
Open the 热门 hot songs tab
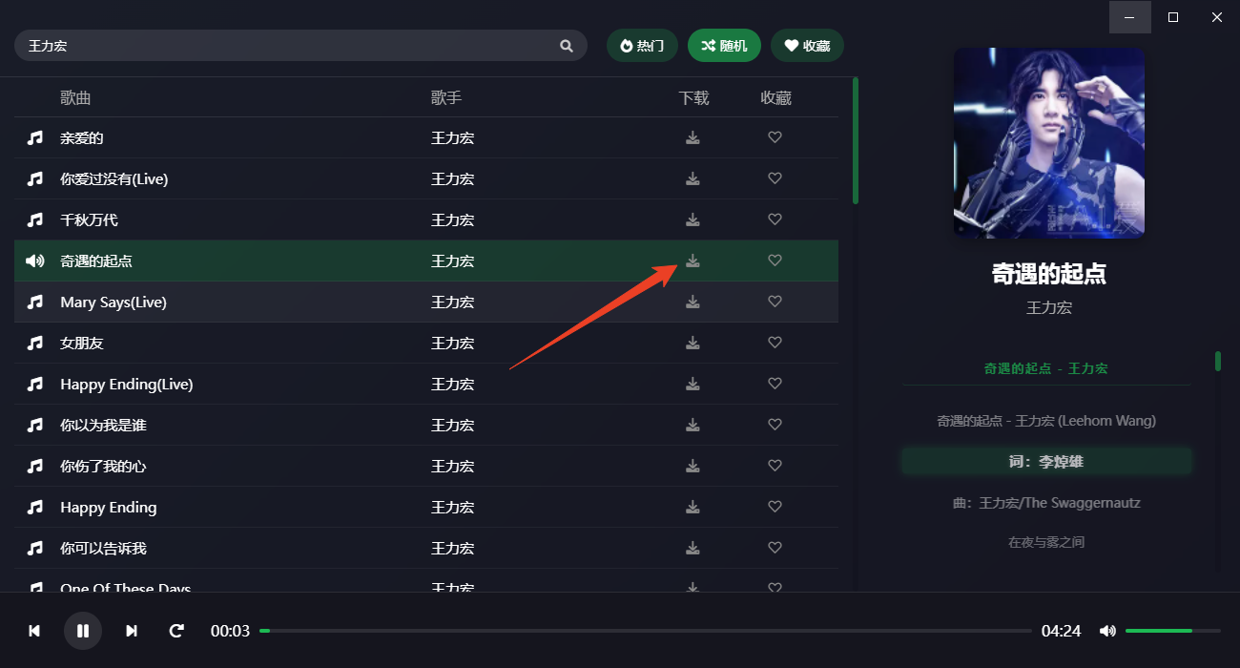(642, 46)
